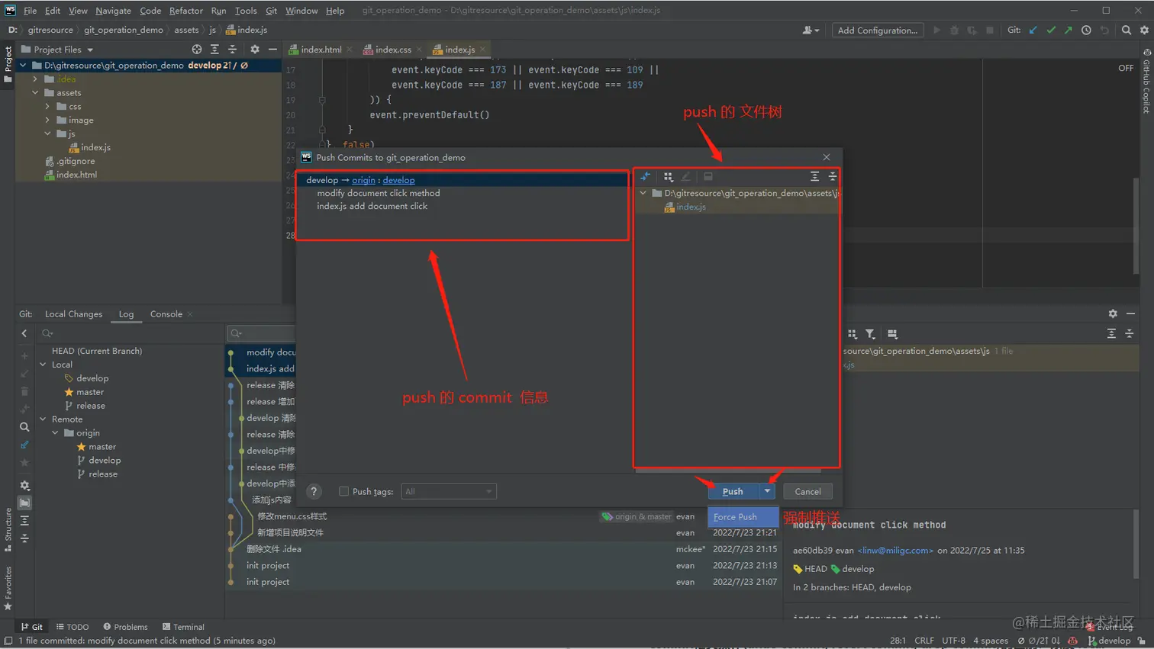Collapse the Local branches node
Screen dimensions: 1154x649
pyautogui.click(x=44, y=365)
